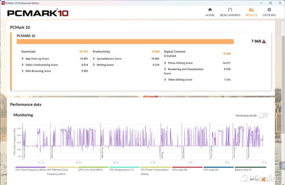Open the HOME page

[x=210, y=12]
